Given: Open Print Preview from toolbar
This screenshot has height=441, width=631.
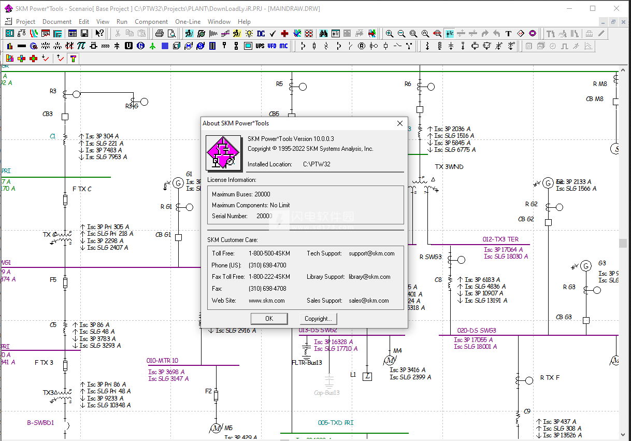Looking at the screenshot, I should pyautogui.click(x=171, y=33).
